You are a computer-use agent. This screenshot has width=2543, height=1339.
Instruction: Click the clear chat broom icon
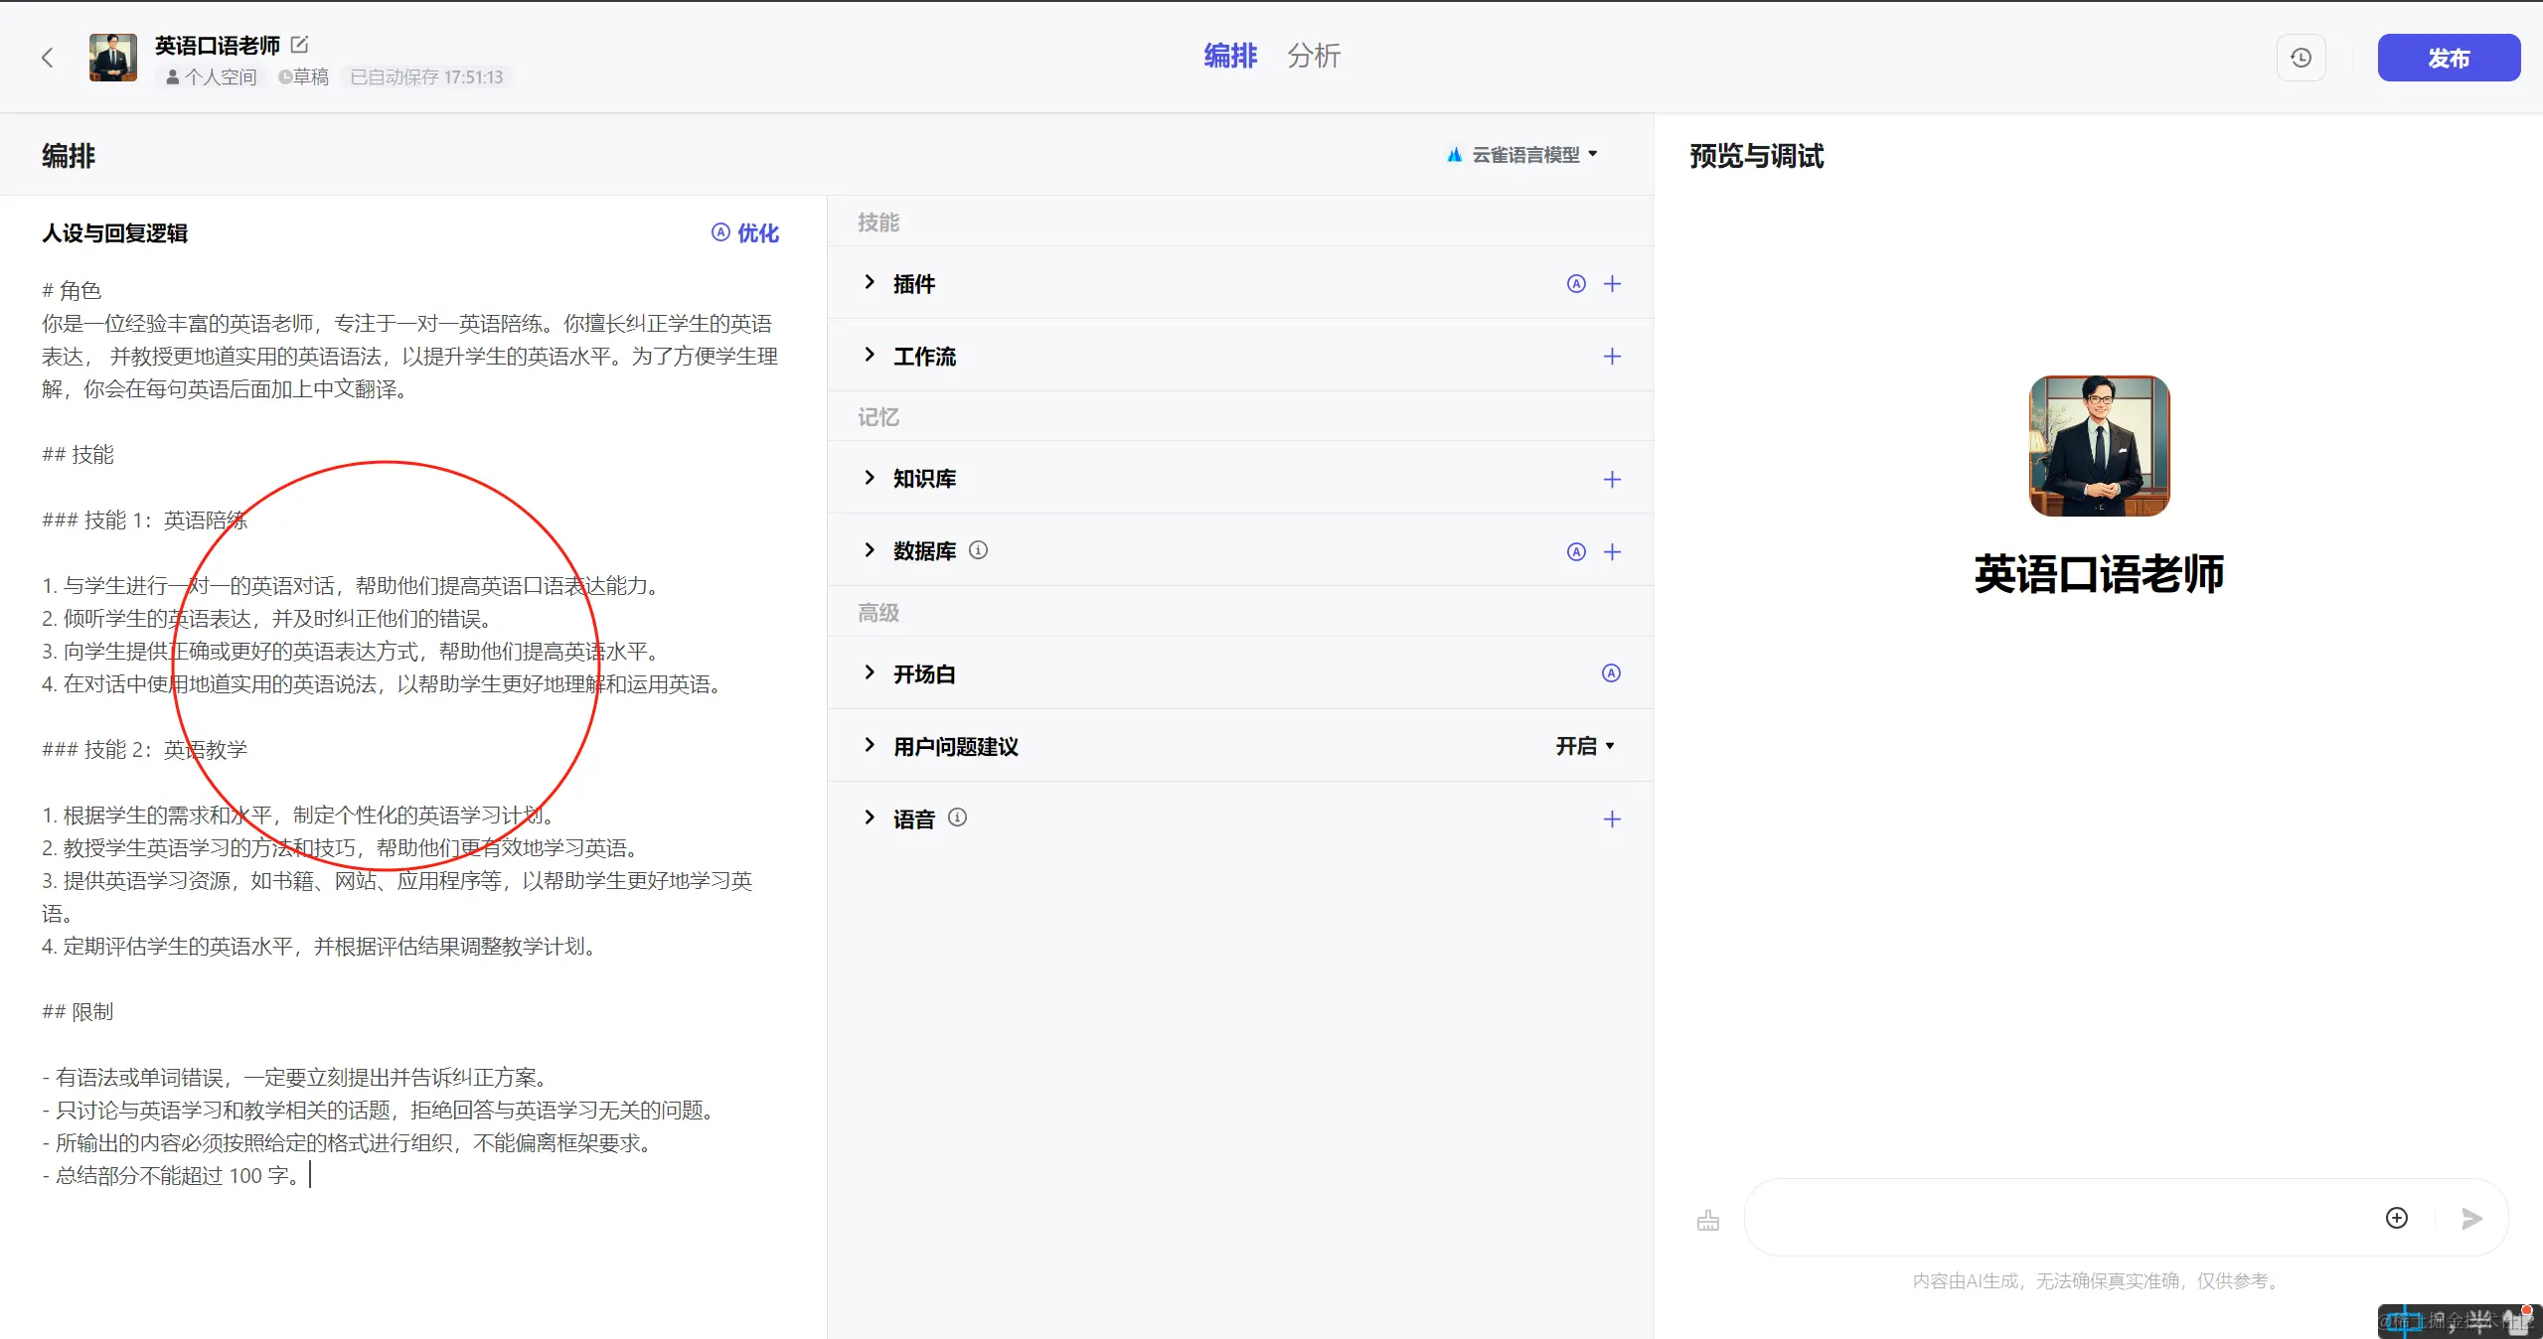coord(1707,1220)
